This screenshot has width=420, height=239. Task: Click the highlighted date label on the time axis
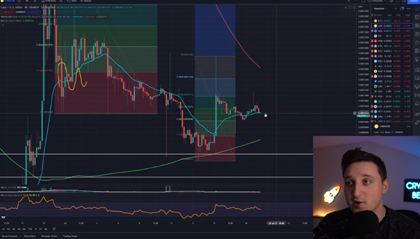tap(276, 223)
